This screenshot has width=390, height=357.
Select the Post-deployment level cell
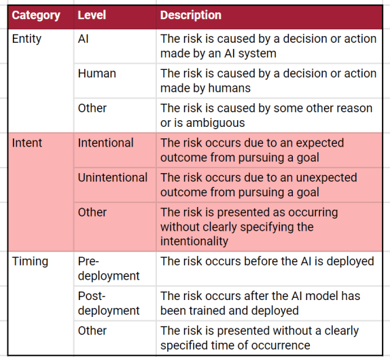(115, 303)
